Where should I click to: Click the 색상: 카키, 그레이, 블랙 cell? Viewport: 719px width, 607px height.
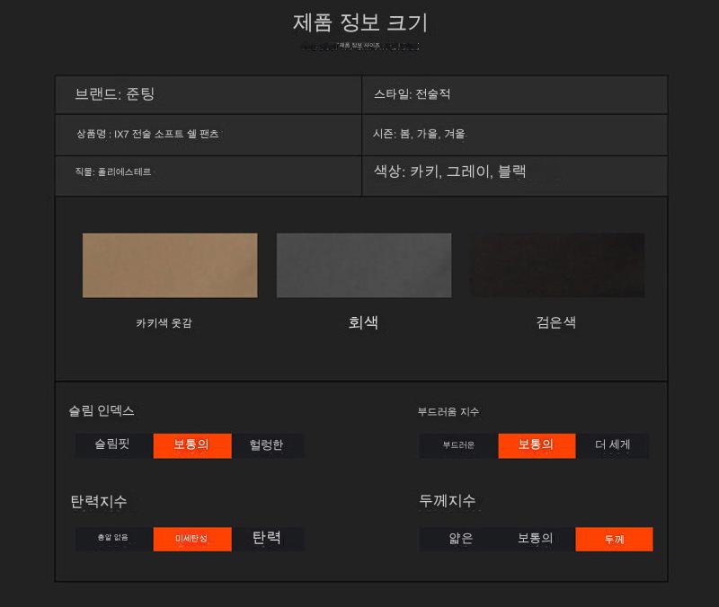tap(514, 175)
